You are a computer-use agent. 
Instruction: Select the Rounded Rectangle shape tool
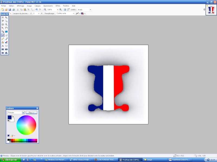click(x=6, y=49)
